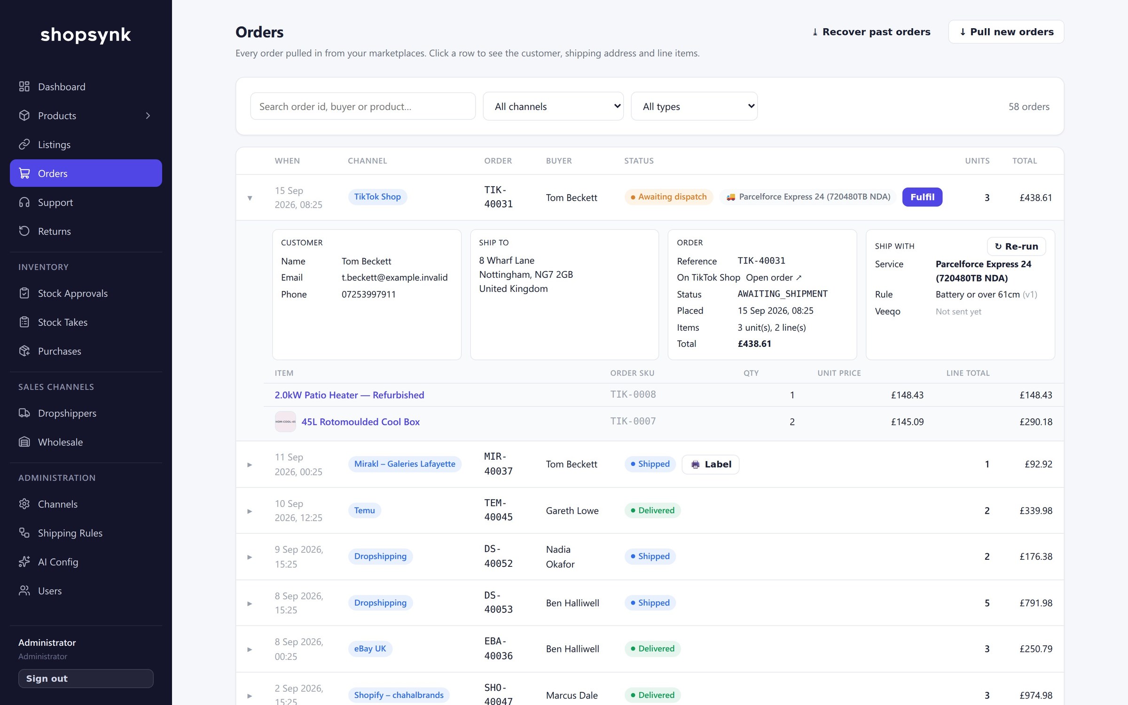1128x705 pixels.
Task: Open Support headset icon
Action: tap(24, 202)
